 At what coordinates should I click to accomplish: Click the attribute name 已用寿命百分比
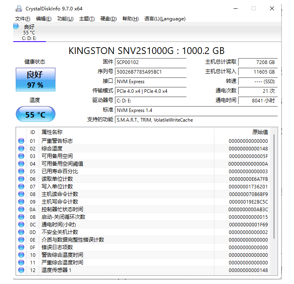tap(60, 171)
